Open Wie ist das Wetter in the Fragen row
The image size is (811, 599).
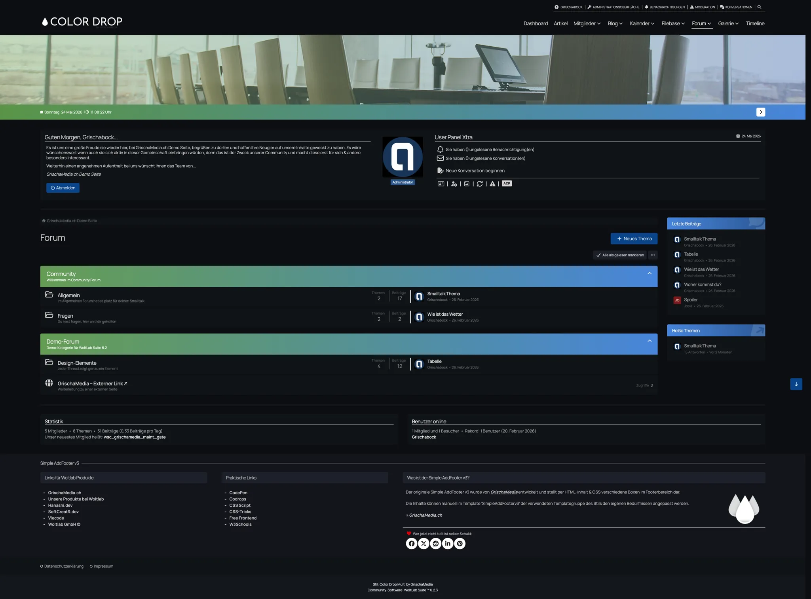pyautogui.click(x=445, y=315)
